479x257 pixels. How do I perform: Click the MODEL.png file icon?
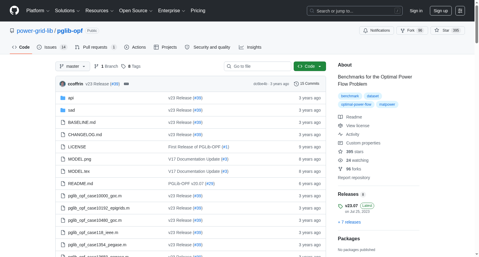63,159
